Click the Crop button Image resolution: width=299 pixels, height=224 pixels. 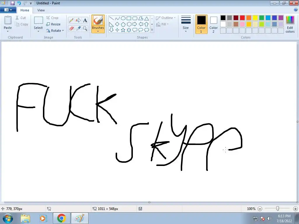[52, 18]
